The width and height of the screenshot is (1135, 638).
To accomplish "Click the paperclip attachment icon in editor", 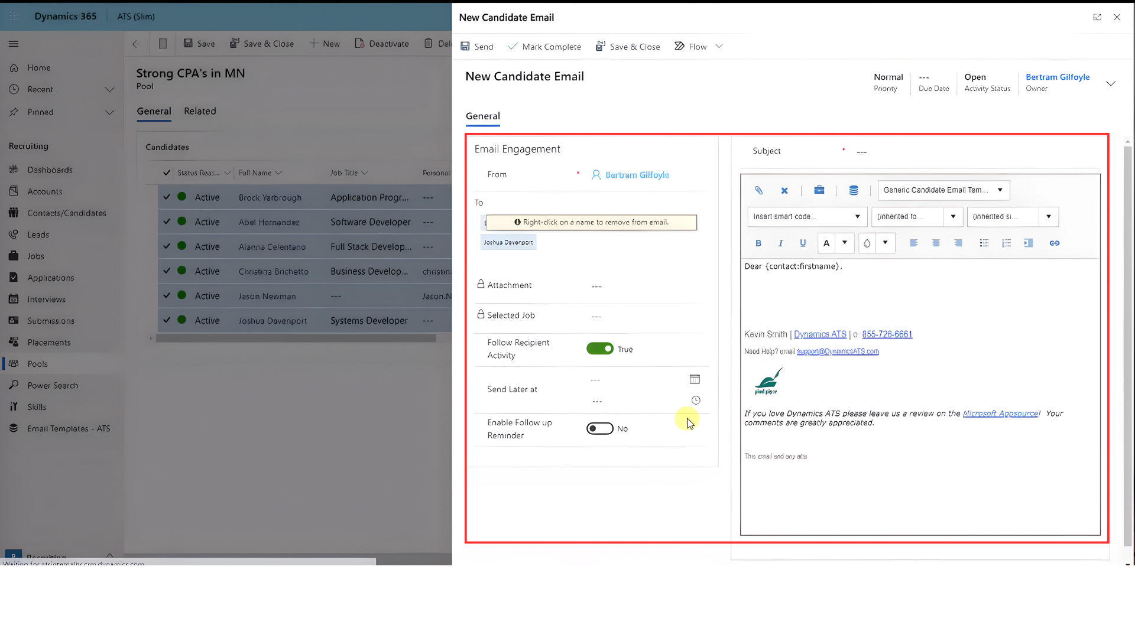I will 758,190.
